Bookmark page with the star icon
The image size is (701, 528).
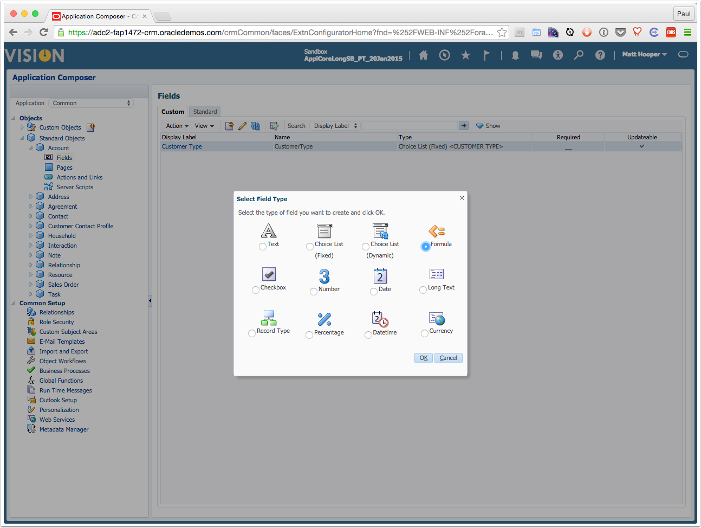click(502, 33)
